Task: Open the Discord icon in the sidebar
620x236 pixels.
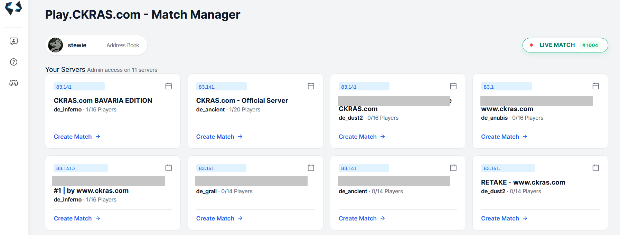Action: click(13, 83)
